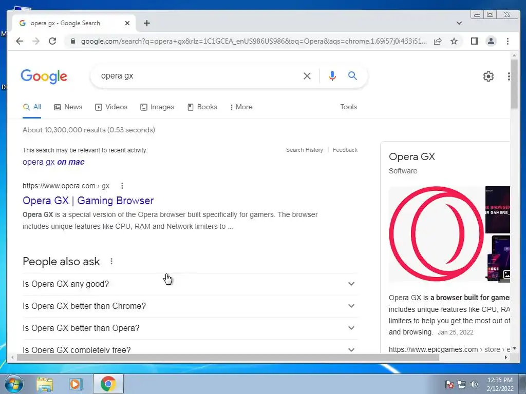Open the opera gx on mac suggestion

[x=53, y=162]
